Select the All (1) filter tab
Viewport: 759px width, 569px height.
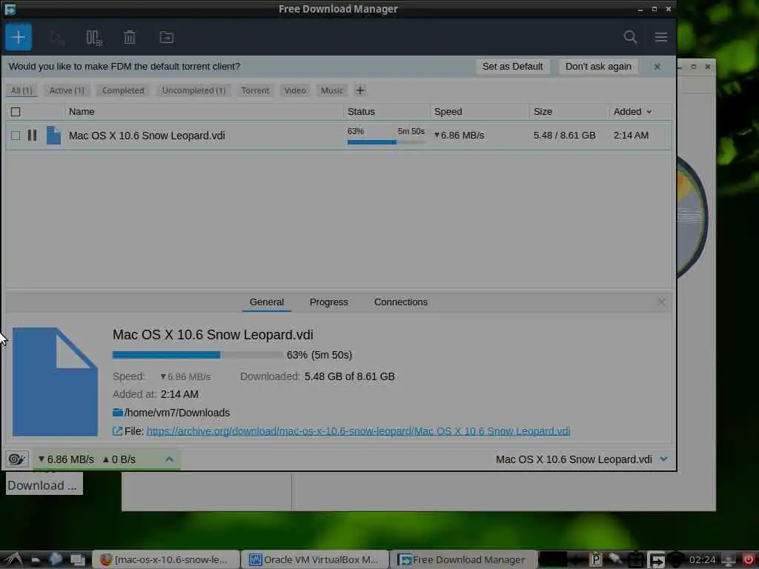coord(21,90)
